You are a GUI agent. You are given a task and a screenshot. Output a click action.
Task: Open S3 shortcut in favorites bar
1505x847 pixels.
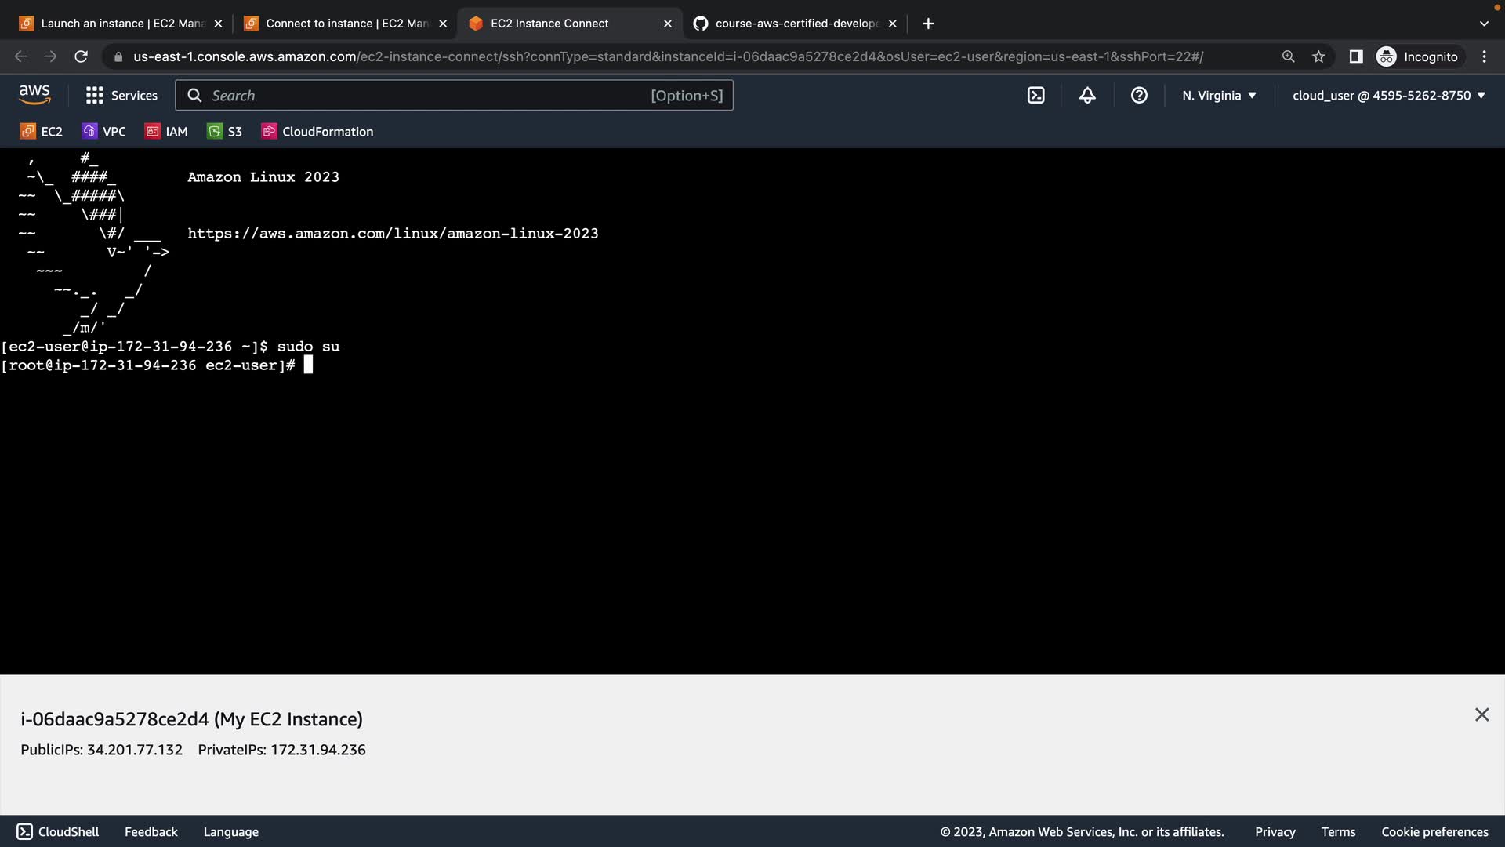click(x=225, y=132)
